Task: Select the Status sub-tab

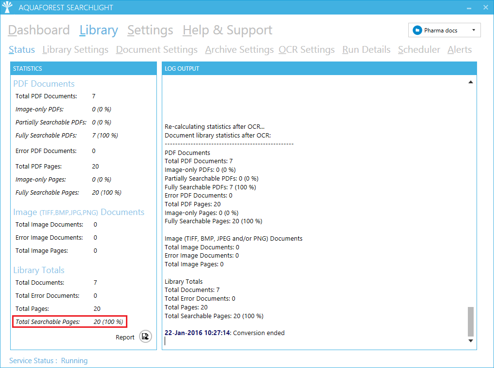Action: click(22, 49)
